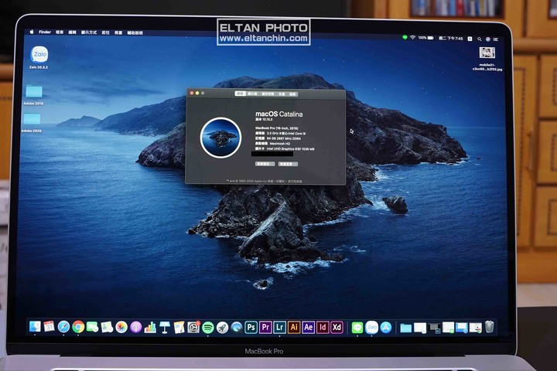
Task: Open the 視窗 (Window) menu in the menu bar
Action: [x=118, y=32]
